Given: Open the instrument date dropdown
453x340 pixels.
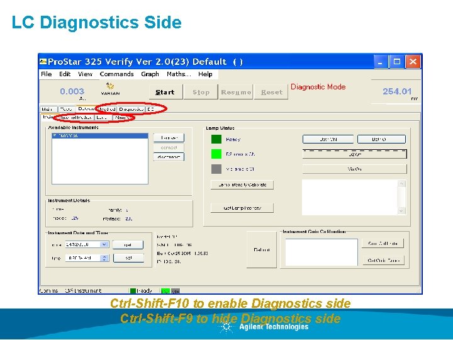Looking at the screenshot, I should [x=104, y=244].
